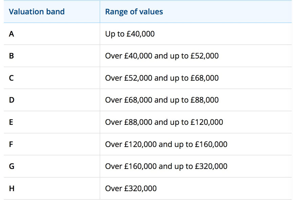Screen dimensions: 293x200
Task: Click the 'Range of values' column header
Action: [x=134, y=12]
